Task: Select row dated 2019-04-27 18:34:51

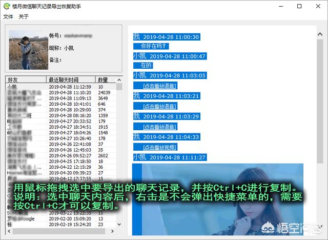Action: [x=60, y=127]
